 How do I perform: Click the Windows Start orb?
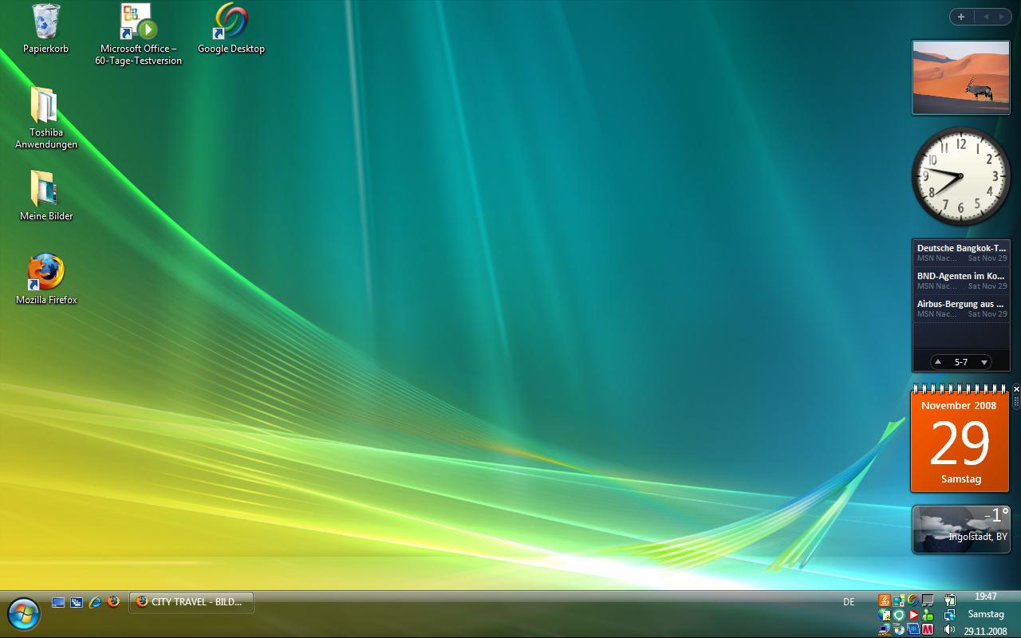tap(23, 613)
